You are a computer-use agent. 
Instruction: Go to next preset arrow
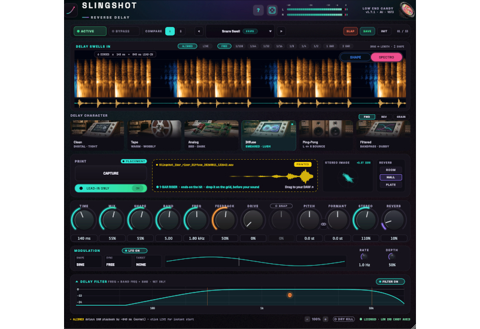[x=281, y=31]
